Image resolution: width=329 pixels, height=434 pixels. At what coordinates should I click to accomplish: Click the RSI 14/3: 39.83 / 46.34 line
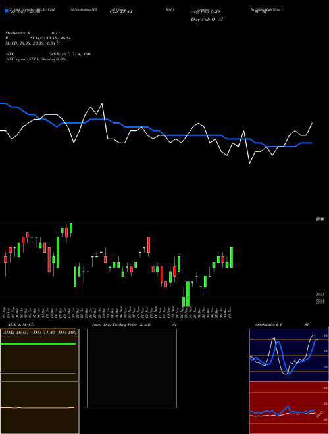[x=38, y=38]
